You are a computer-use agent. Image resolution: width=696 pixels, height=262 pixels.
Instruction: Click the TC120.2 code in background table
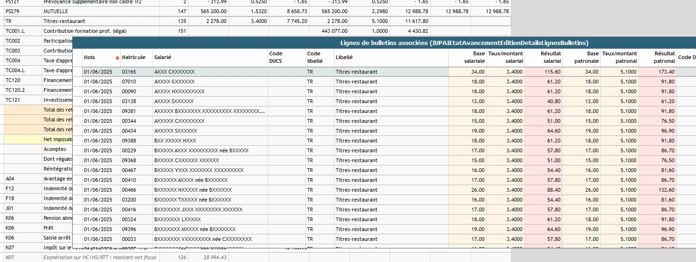click(15, 90)
